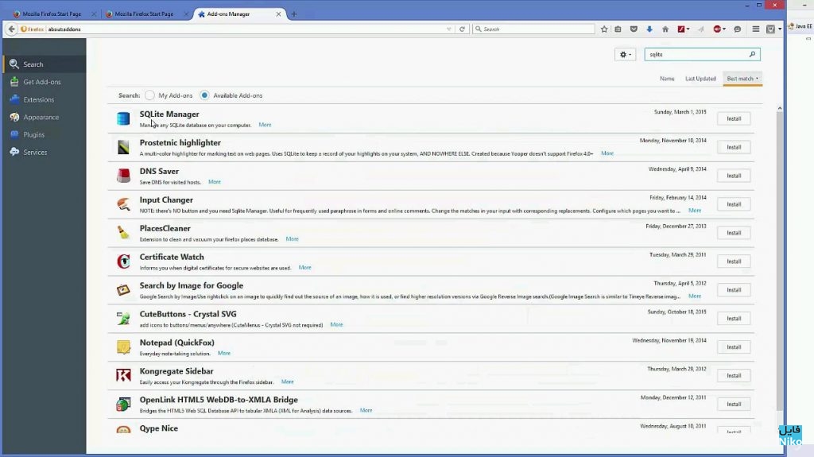Screen dimensions: 814x457
Task: Click the Flash toolbar icon
Action: point(681,29)
